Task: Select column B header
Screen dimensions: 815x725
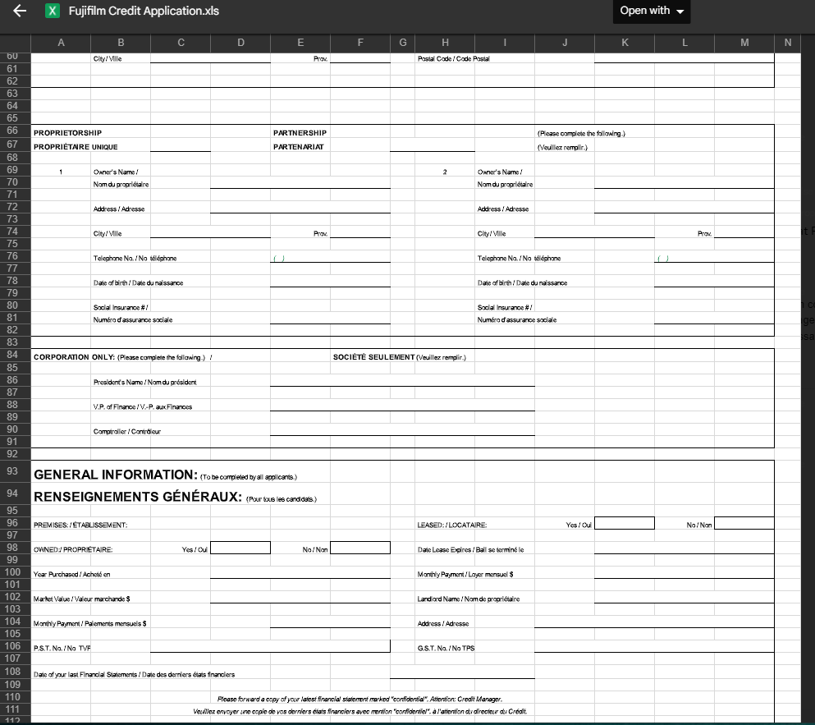Action: pos(121,43)
